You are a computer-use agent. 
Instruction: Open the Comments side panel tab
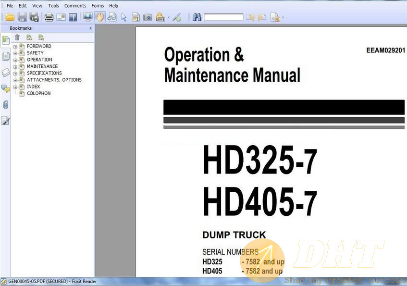[x=5, y=88]
